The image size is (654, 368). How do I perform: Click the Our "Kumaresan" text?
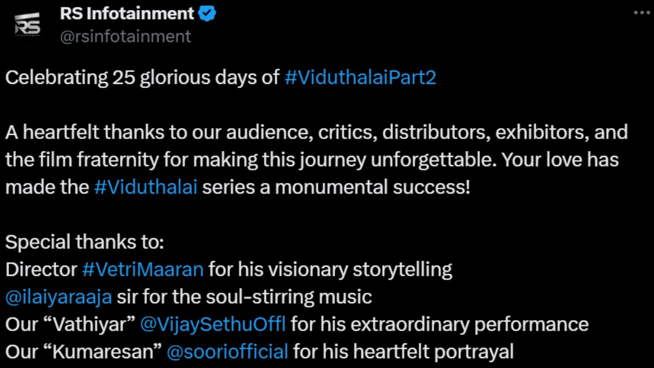83,352
